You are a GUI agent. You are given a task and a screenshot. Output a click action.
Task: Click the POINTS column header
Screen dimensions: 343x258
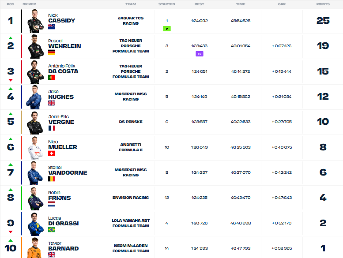pos(323,4)
